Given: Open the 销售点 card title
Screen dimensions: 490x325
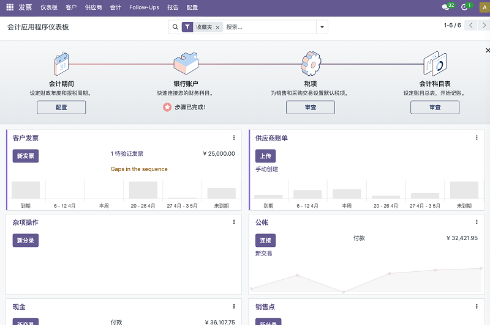Looking at the screenshot, I should [265, 307].
